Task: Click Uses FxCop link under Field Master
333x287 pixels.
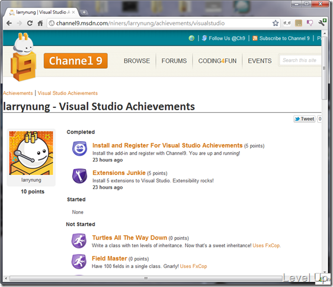Action: tap(193, 266)
